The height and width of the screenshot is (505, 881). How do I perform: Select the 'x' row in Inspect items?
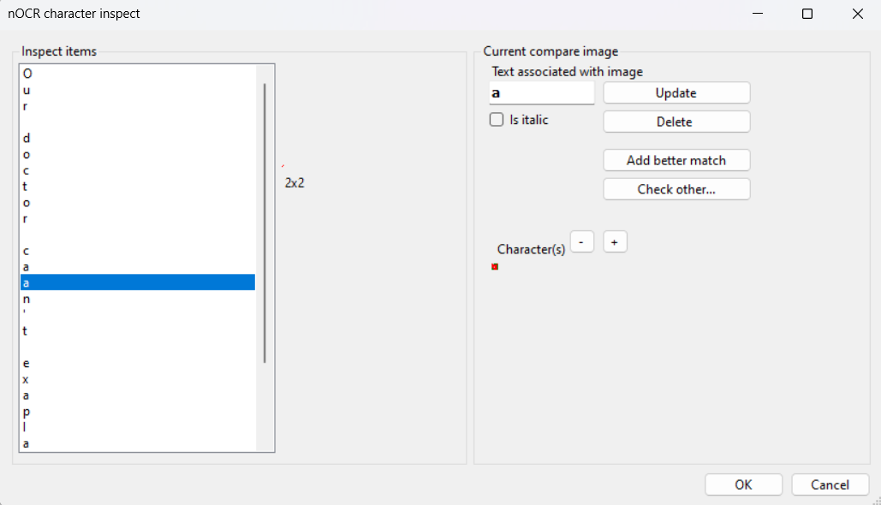(138, 379)
